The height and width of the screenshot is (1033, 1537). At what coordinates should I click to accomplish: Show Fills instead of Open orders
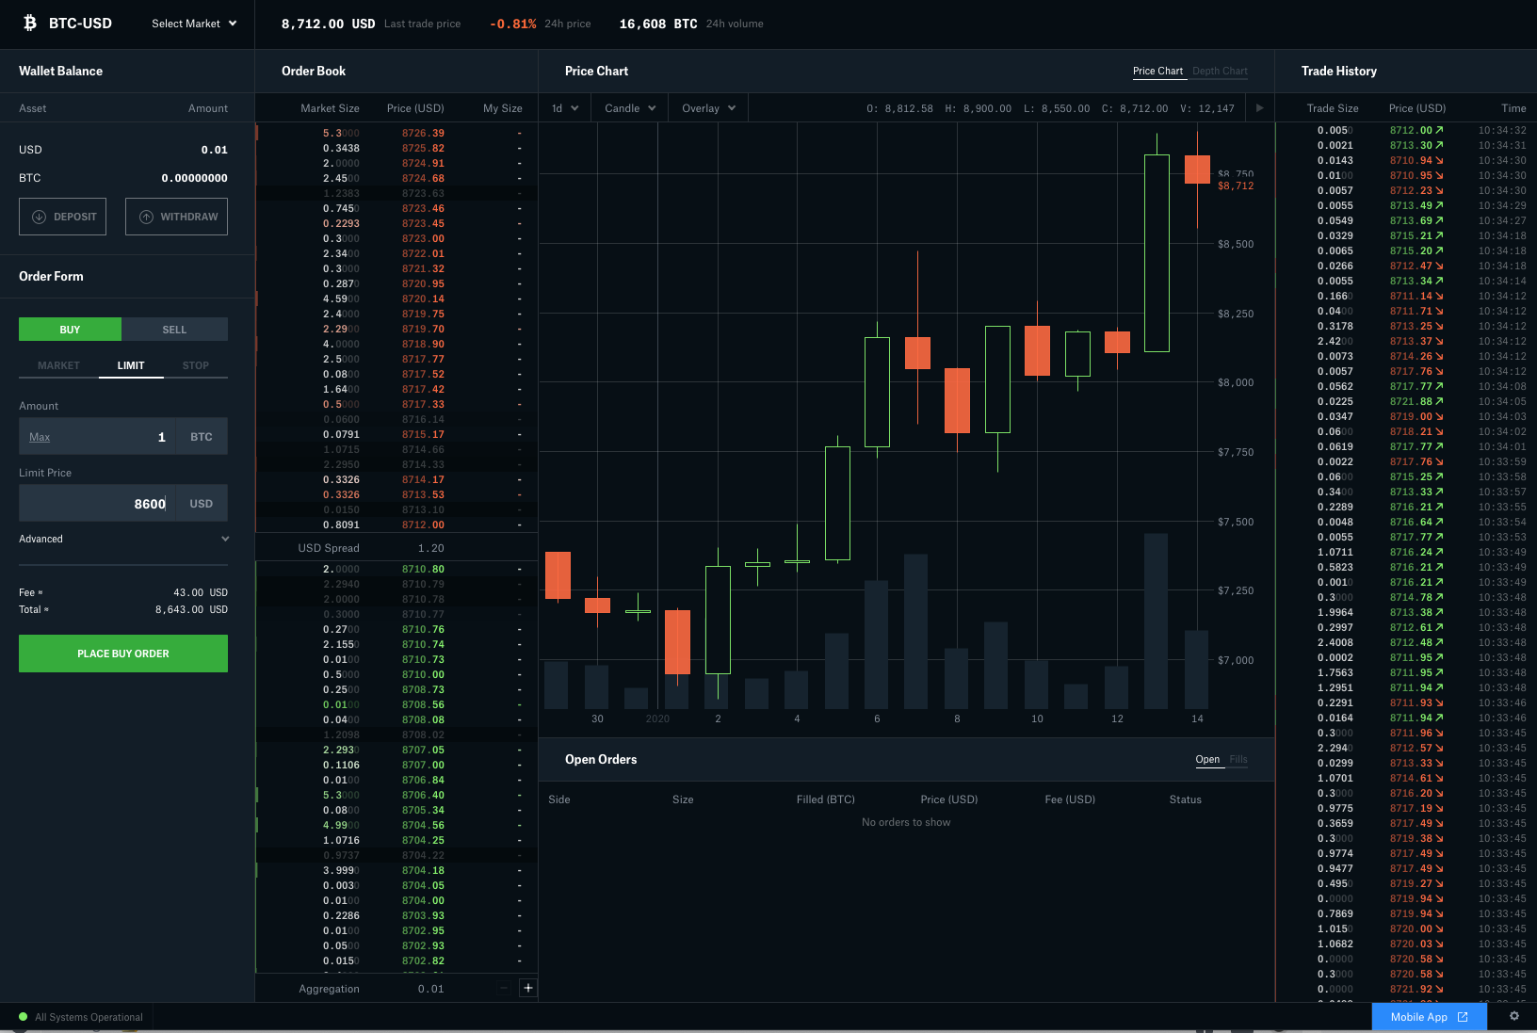1238,760
